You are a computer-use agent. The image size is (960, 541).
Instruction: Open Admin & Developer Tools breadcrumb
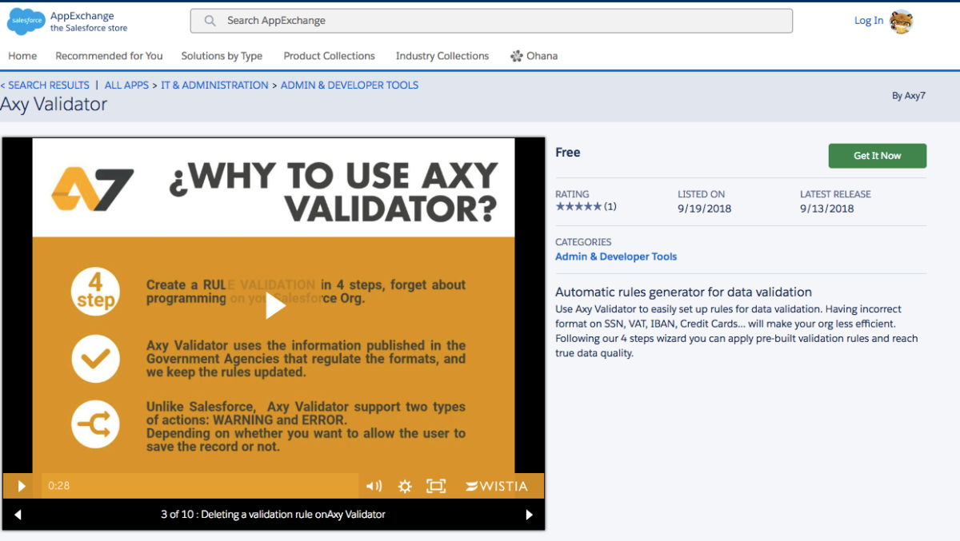pos(350,85)
